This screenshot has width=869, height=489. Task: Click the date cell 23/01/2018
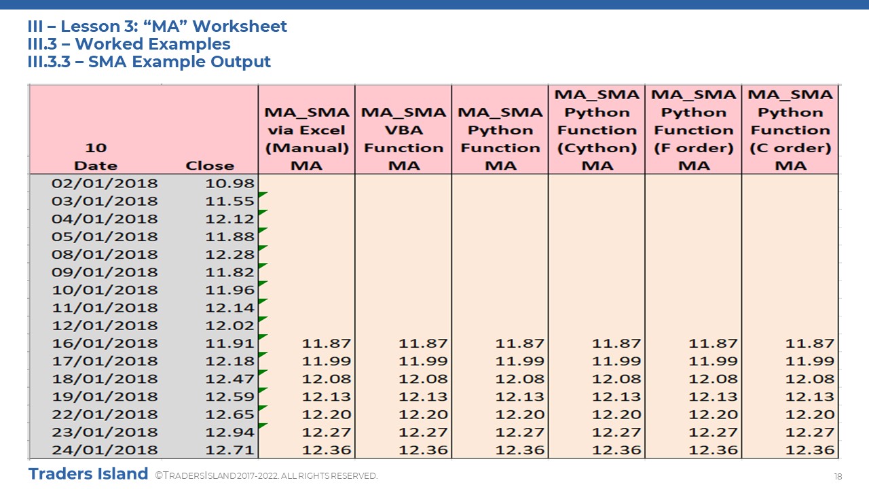105,432
